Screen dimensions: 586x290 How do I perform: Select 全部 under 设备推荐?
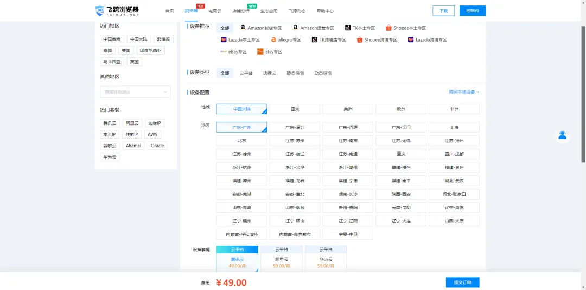coord(225,28)
